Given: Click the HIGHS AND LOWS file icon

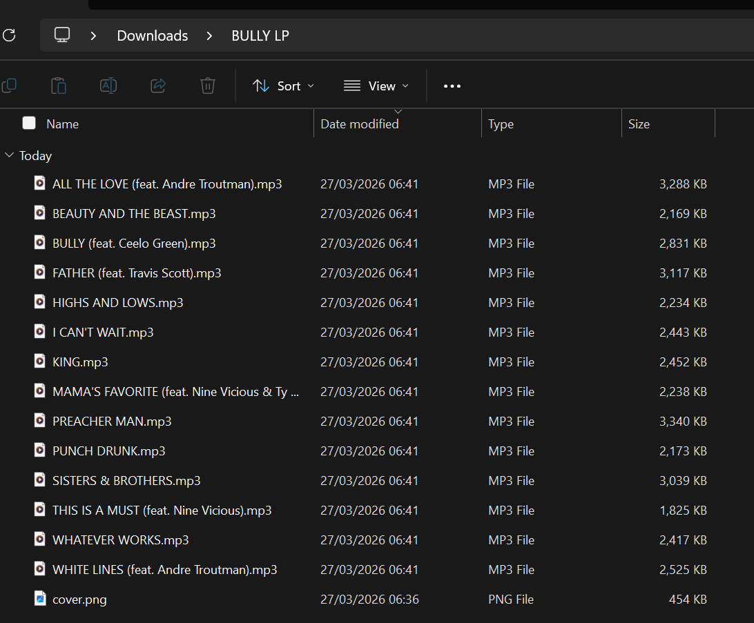Looking at the screenshot, I should coord(40,301).
